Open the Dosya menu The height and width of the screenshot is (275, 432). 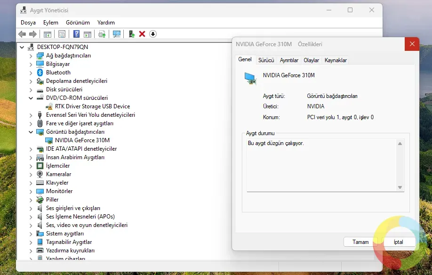tap(28, 23)
